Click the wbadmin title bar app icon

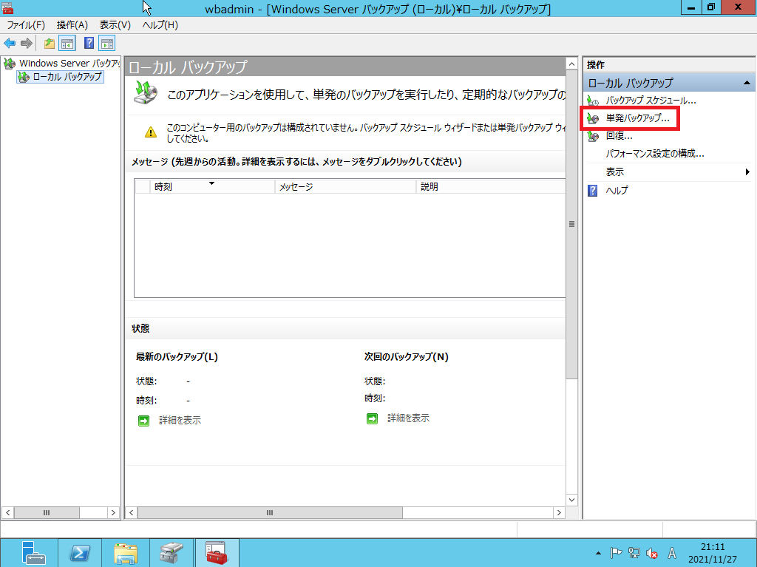(x=7, y=7)
